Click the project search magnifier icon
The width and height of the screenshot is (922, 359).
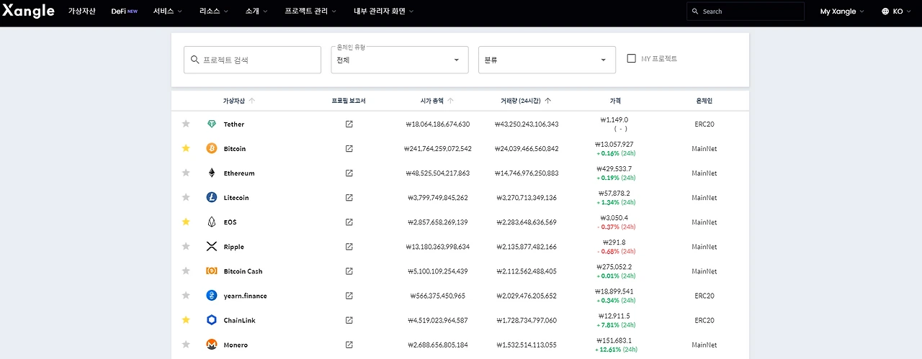pyautogui.click(x=195, y=60)
